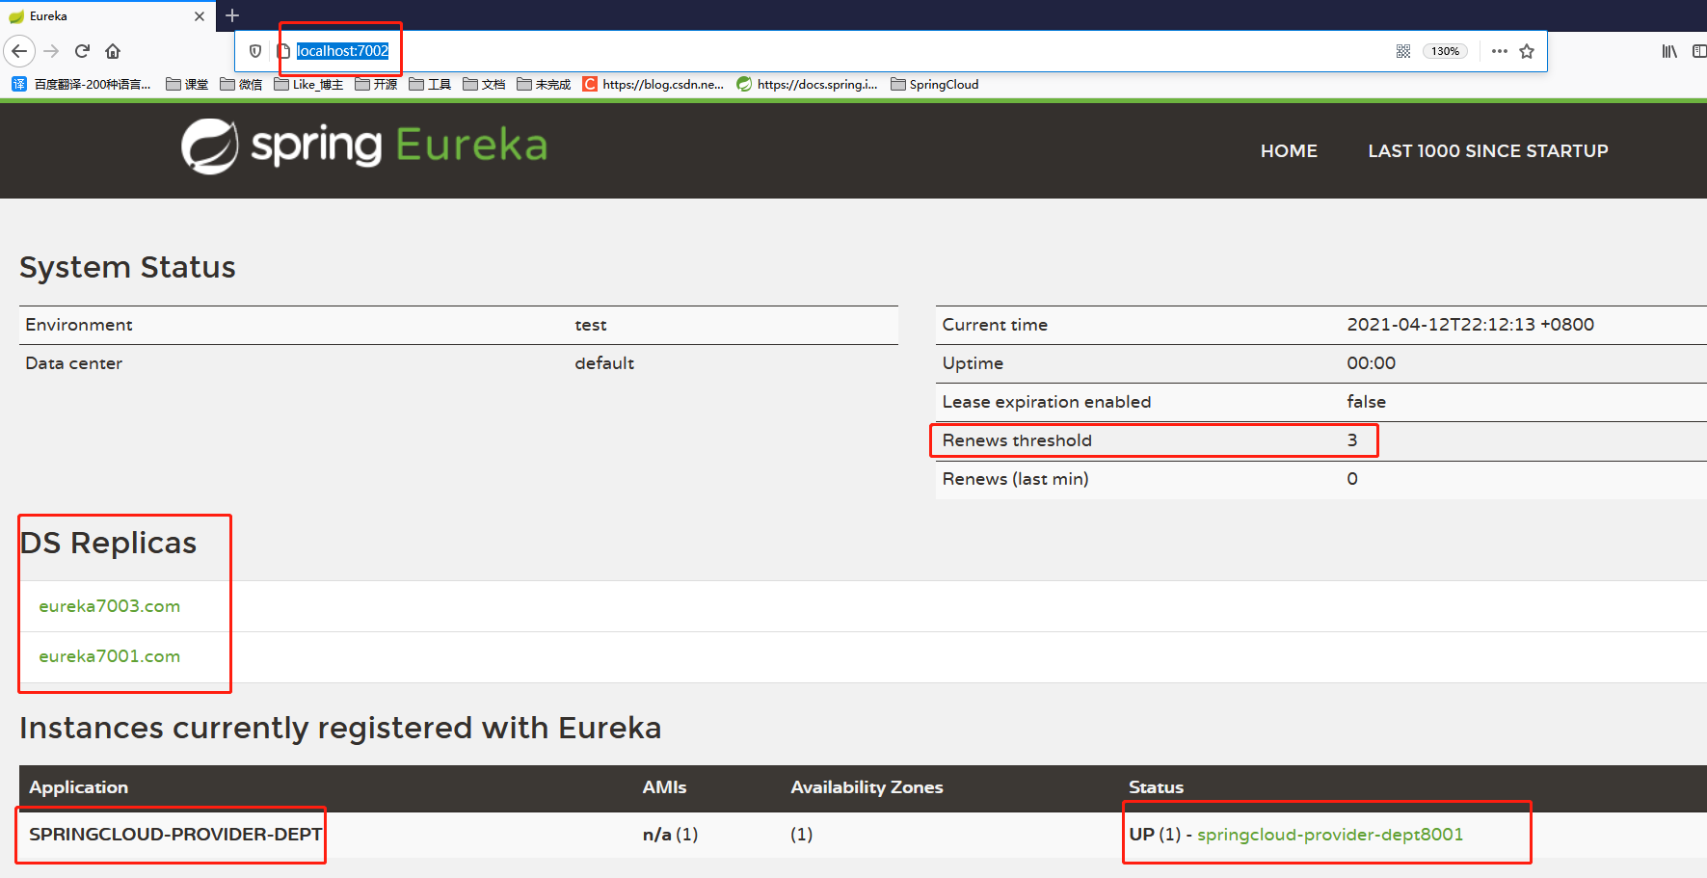The width and height of the screenshot is (1707, 878).
Task: Open replica eureka7003.com link
Action: [110, 606]
